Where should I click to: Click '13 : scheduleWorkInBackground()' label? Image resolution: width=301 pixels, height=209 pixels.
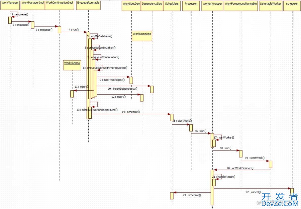point(97,110)
